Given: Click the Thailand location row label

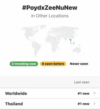Looking at the screenshot, I should click(x=14, y=104).
